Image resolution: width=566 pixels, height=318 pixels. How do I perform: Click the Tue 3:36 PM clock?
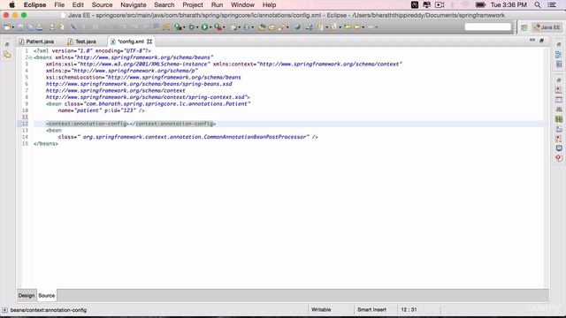pos(509,4)
